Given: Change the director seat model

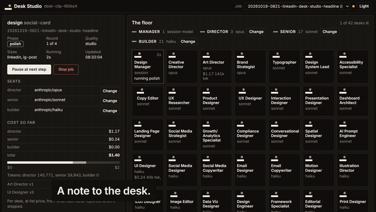Looking at the screenshot, I should pyautogui.click(x=110, y=91).
